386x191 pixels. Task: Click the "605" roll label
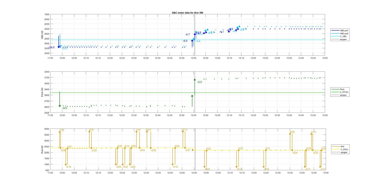pyautogui.click(x=92, y=130)
